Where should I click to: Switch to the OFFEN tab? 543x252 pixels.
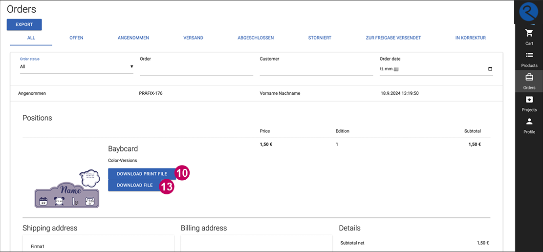pyautogui.click(x=76, y=38)
